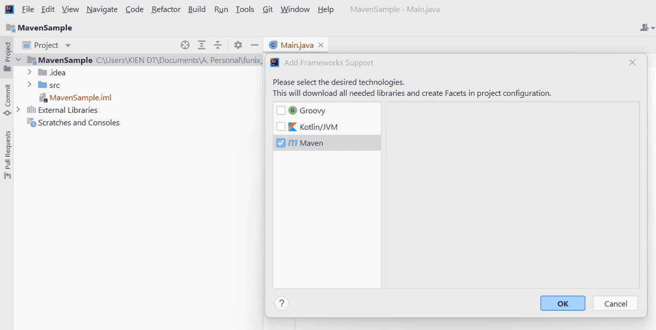
Task: Expand the src folder
Action: 29,85
